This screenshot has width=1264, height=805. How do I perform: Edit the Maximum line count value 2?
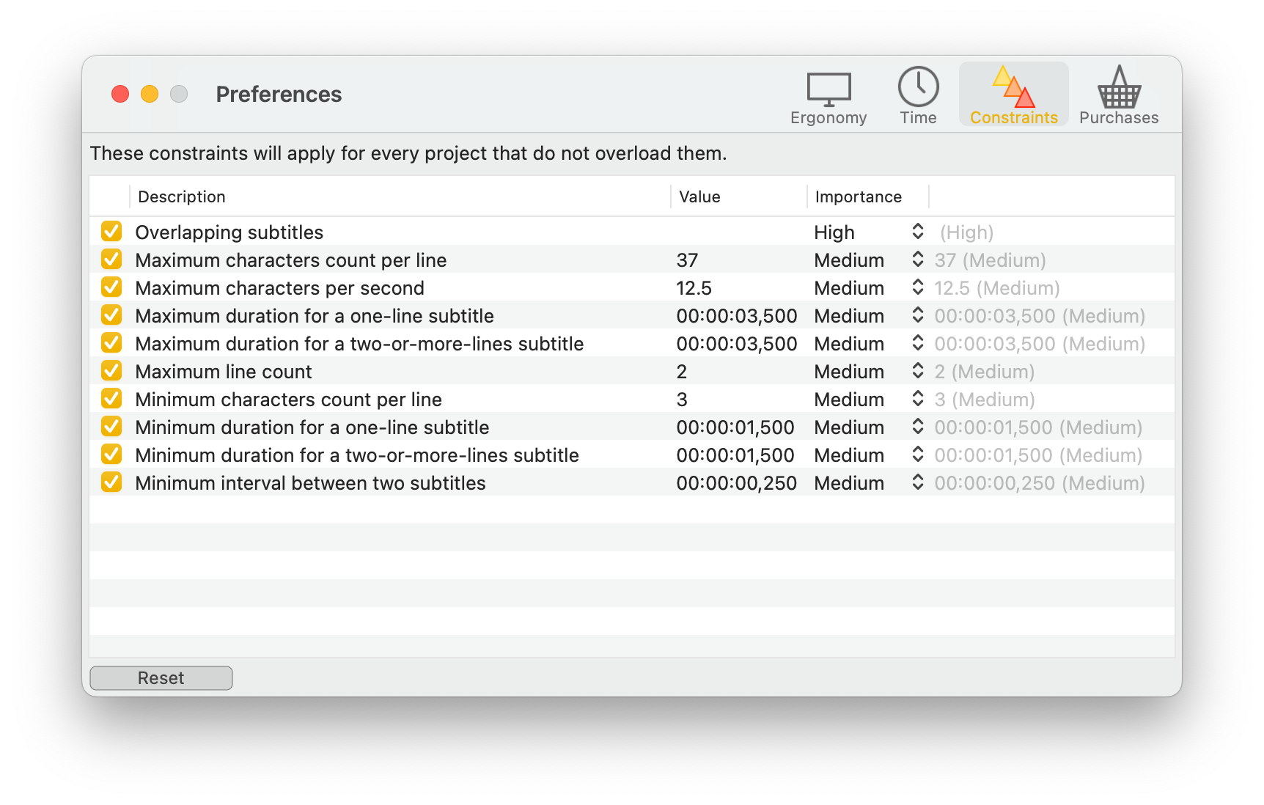pyautogui.click(x=682, y=372)
